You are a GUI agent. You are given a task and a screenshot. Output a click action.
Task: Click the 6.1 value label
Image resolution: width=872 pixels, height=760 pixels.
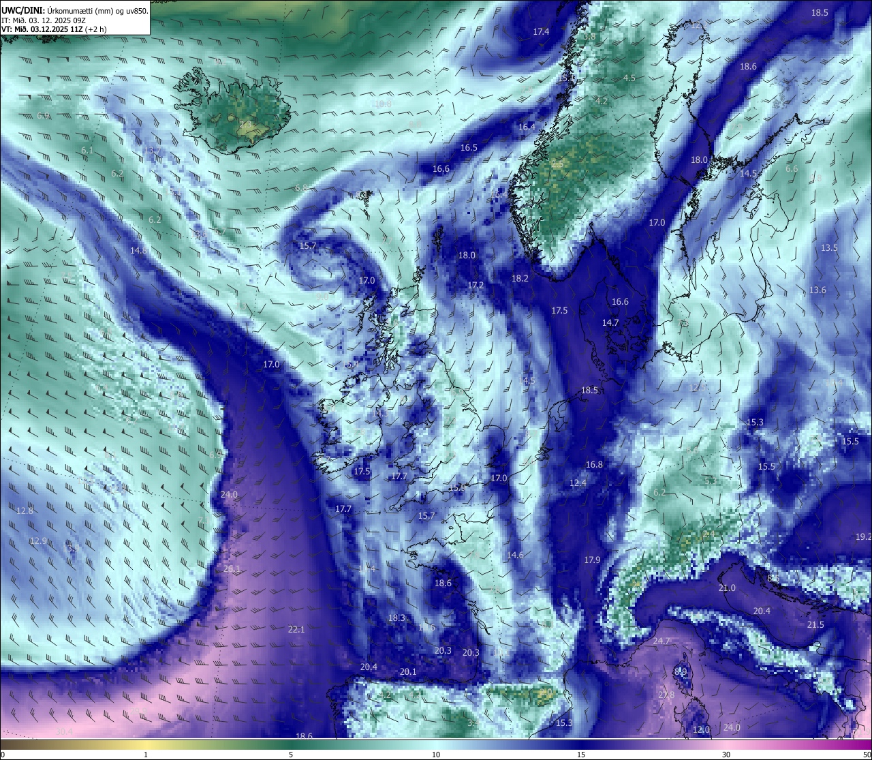87,149
